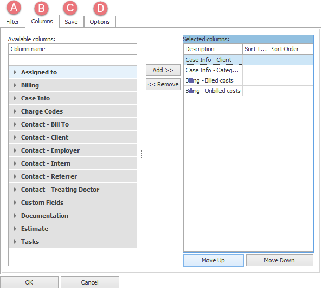Expand the Case Info group arrow
The height and width of the screenshot is (290, 323).
pyautogui.click(x=15, y=98)
